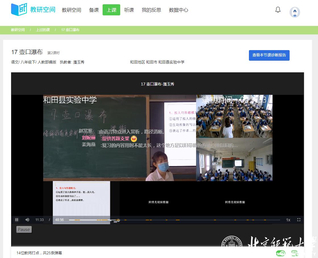Select the highlighted 上课 tab

click(x=111, y=10)
